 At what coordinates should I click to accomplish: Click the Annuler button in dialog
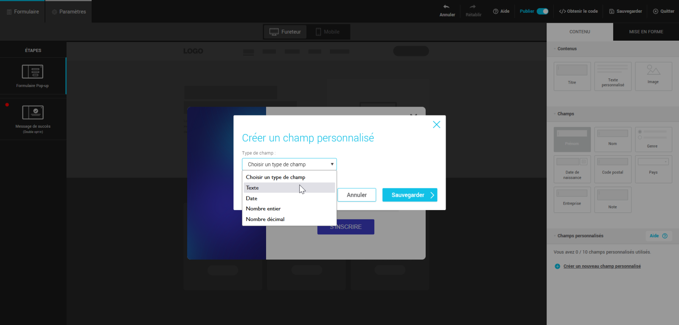(356, 195)
